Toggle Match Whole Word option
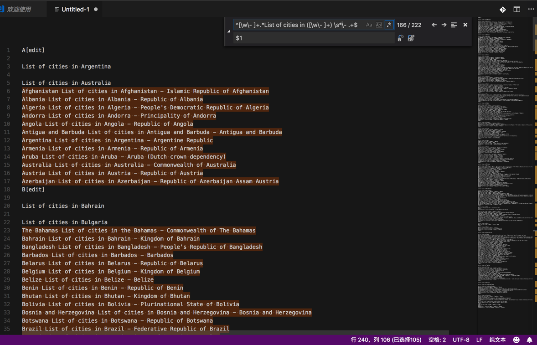 pyautogui.click(x=379, y=25)
